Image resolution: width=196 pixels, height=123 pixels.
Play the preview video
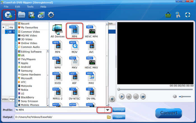[x=122, y=97]
